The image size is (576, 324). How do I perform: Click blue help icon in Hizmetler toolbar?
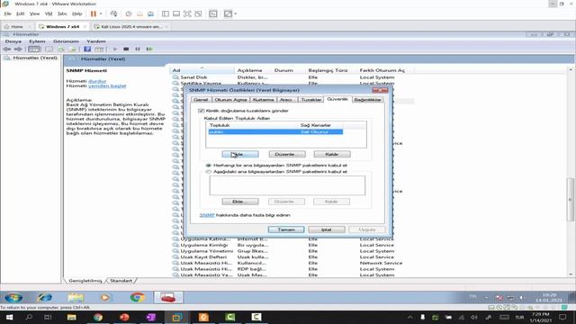pos(87,49)
